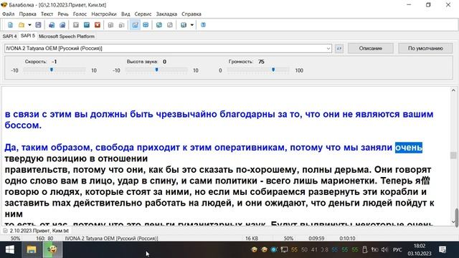Create a new document via toolbar icon
The width and height of the screenshot is (459, 258).
click(10, 25)
